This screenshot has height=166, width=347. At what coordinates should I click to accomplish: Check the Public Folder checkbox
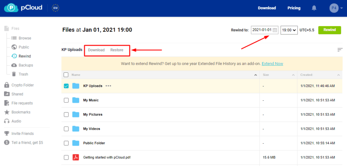click(66, 143)
